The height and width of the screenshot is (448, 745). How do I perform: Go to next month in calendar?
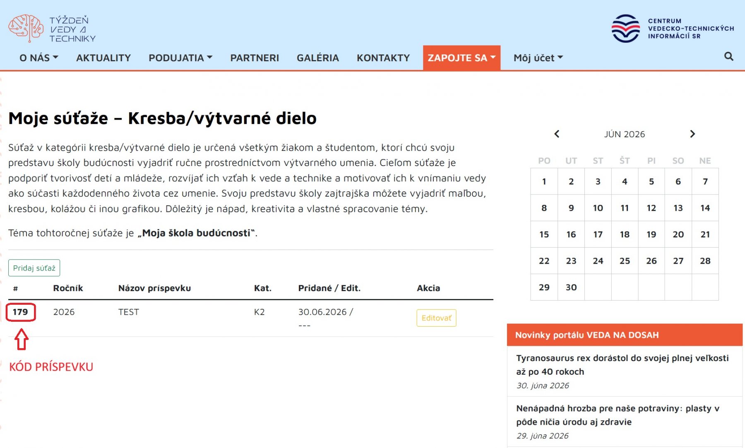pos(692,134)
